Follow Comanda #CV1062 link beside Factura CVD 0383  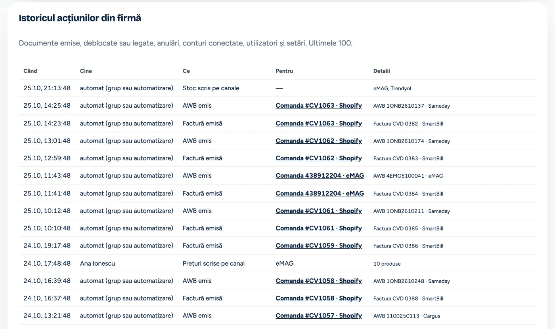point(319,158)
